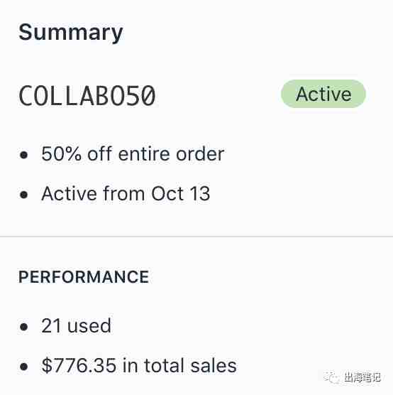Viewport: 393px width, 395px height.
Task: Click the Active from Oct 13 line
Action: pyautogui.click(x=126, y=193)
